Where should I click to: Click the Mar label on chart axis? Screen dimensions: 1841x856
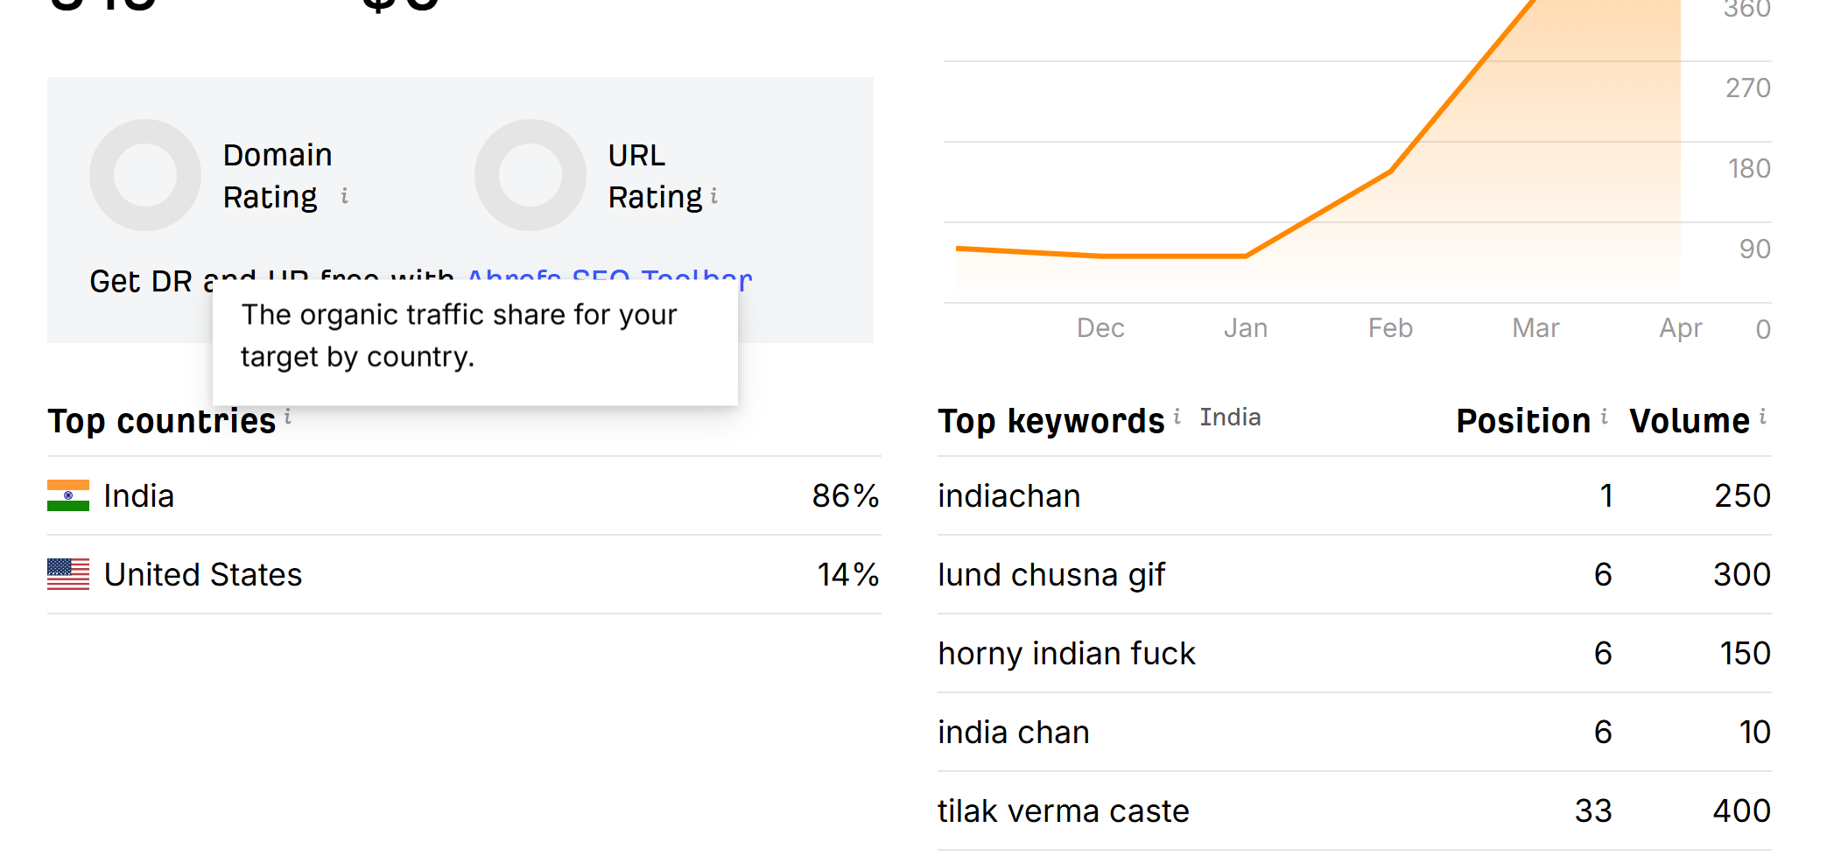1535,327
